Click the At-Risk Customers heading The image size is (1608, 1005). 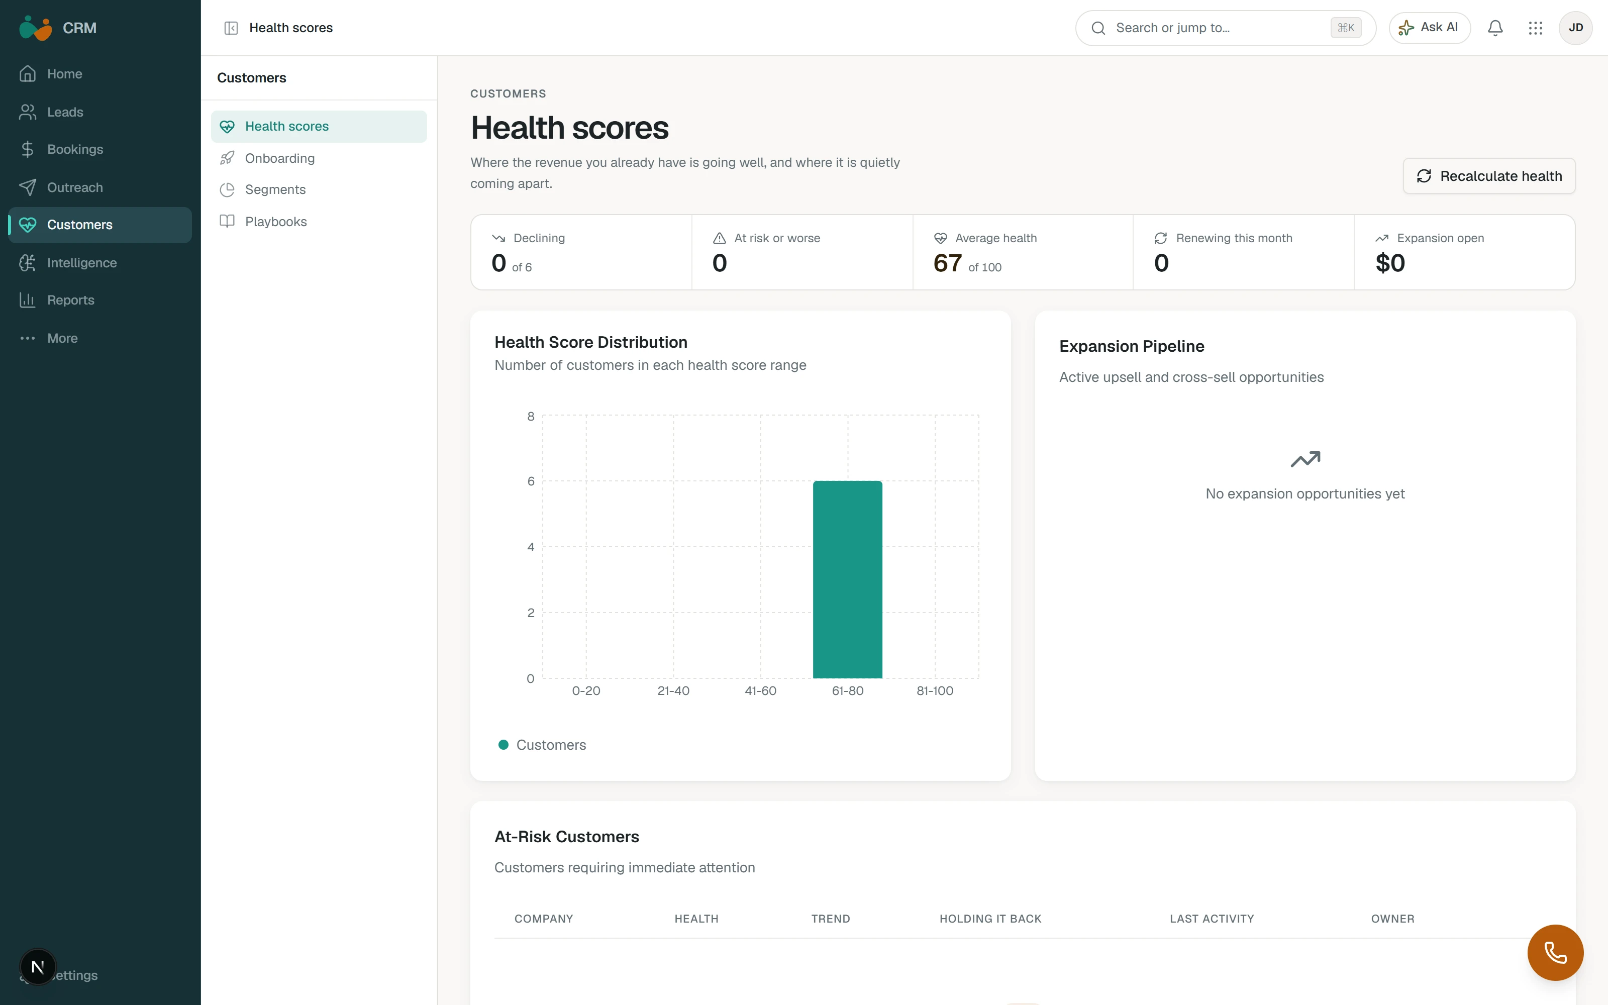(567, 837)
